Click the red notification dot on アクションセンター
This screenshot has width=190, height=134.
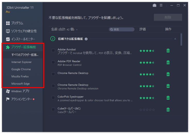(x=33, y=99)
